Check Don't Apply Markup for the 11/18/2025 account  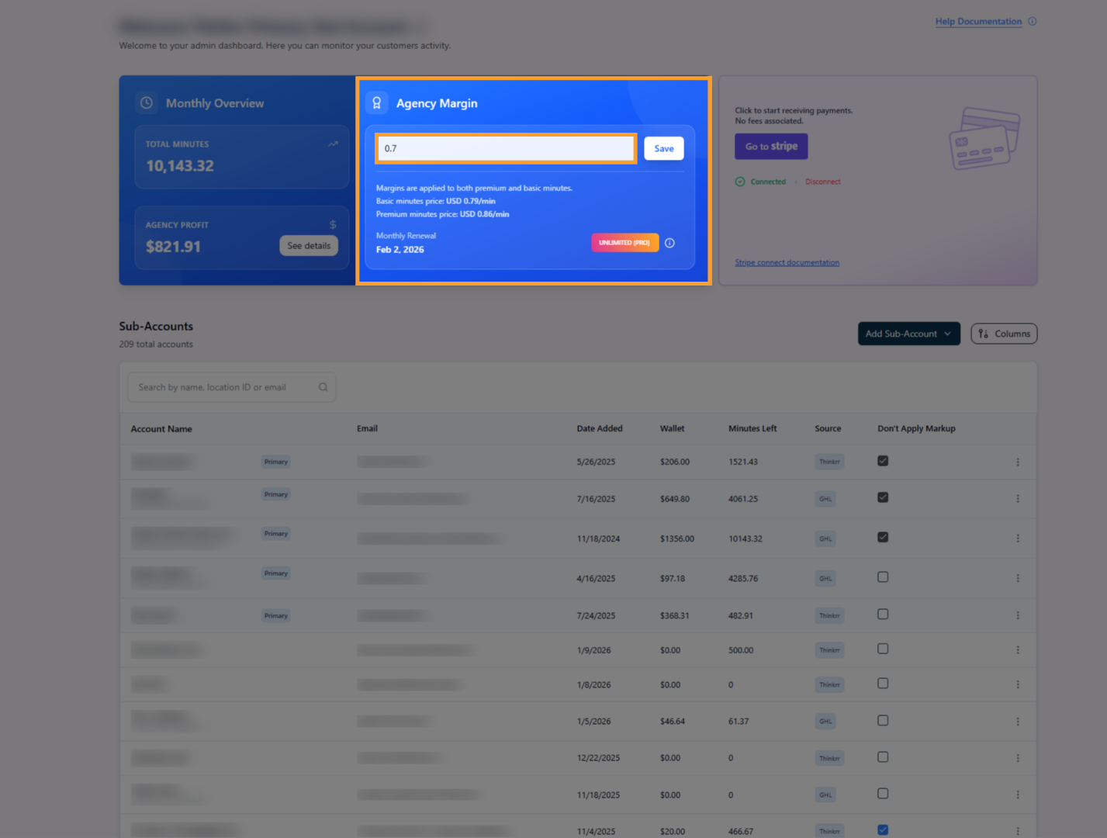tap(883, 794)
